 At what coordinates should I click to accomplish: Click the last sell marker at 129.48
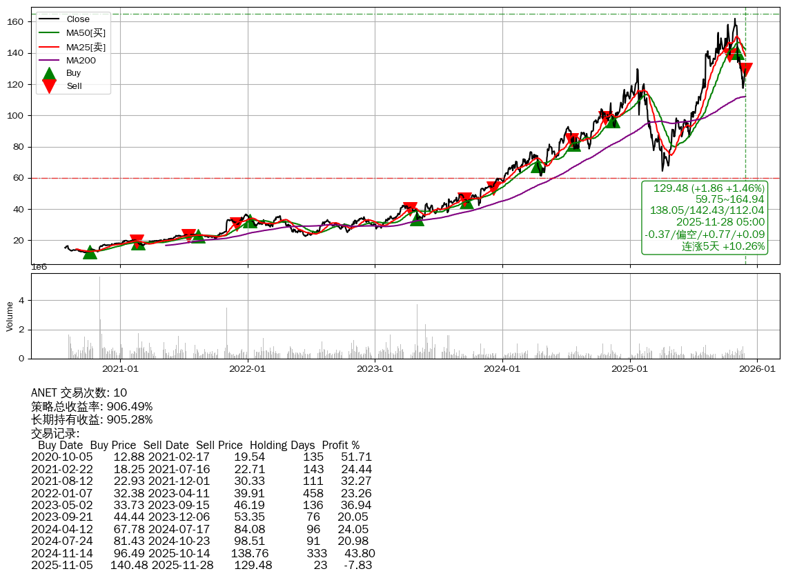pos(745,69)
